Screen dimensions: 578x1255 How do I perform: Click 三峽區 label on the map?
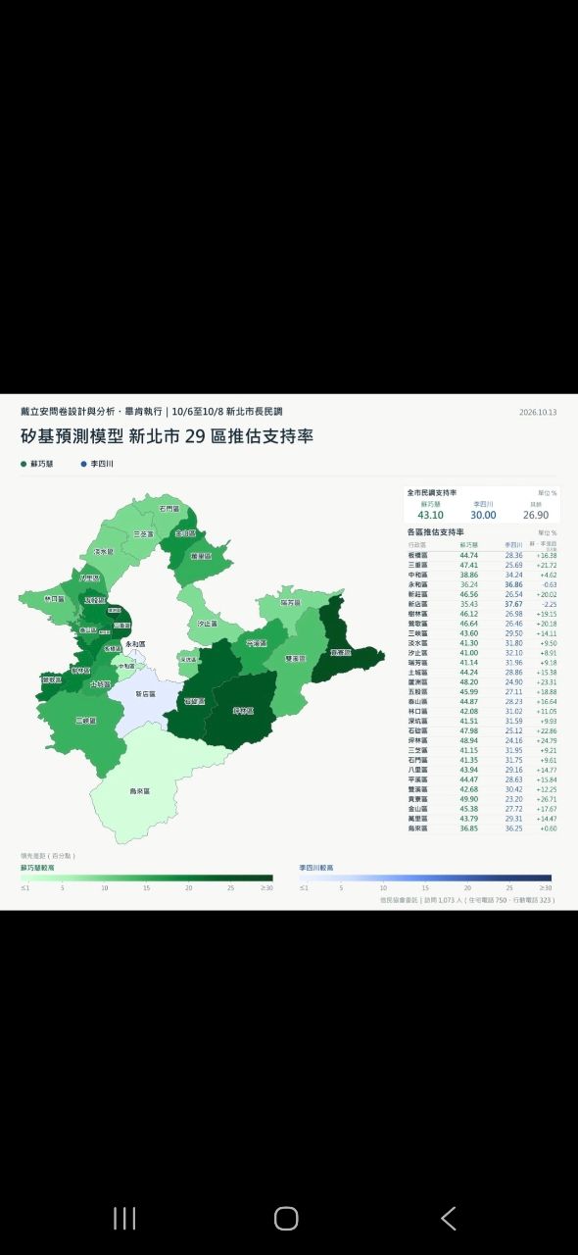click(x=86, y=721)
